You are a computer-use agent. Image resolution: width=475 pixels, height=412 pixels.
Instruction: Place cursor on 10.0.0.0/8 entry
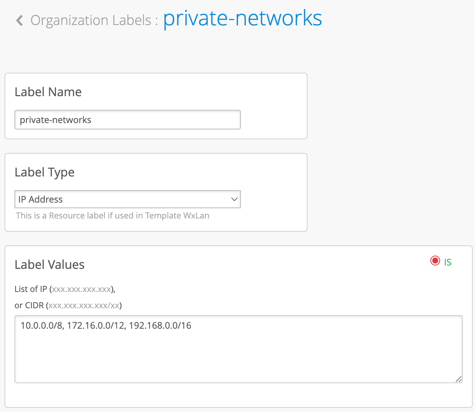pyautogui.click(x=41, y=326)
